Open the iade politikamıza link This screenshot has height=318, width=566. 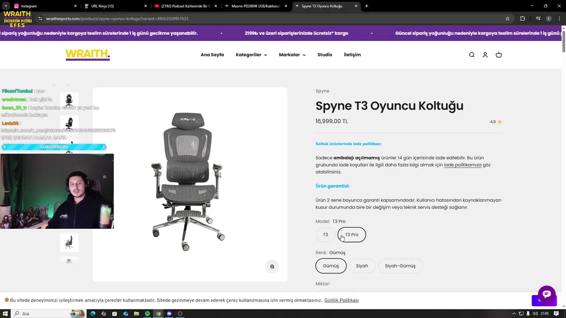coord(463,165)
